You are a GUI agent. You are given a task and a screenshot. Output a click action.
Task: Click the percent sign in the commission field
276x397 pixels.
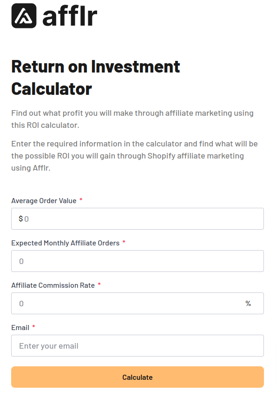coord(248,303)
